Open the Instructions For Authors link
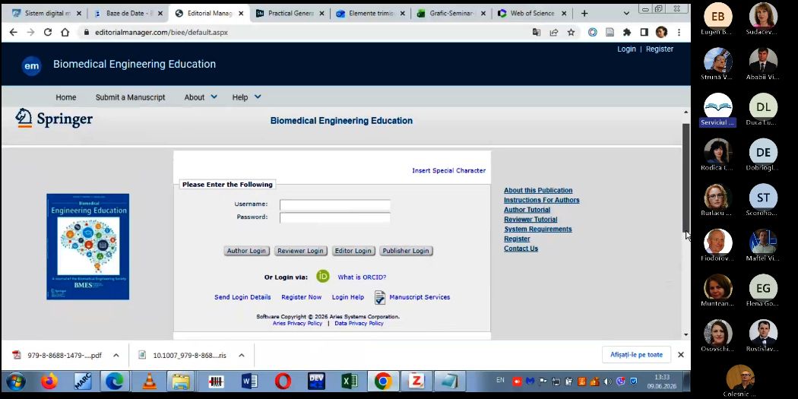This screenshot has height=399, width=798. [x=541, y=200]
